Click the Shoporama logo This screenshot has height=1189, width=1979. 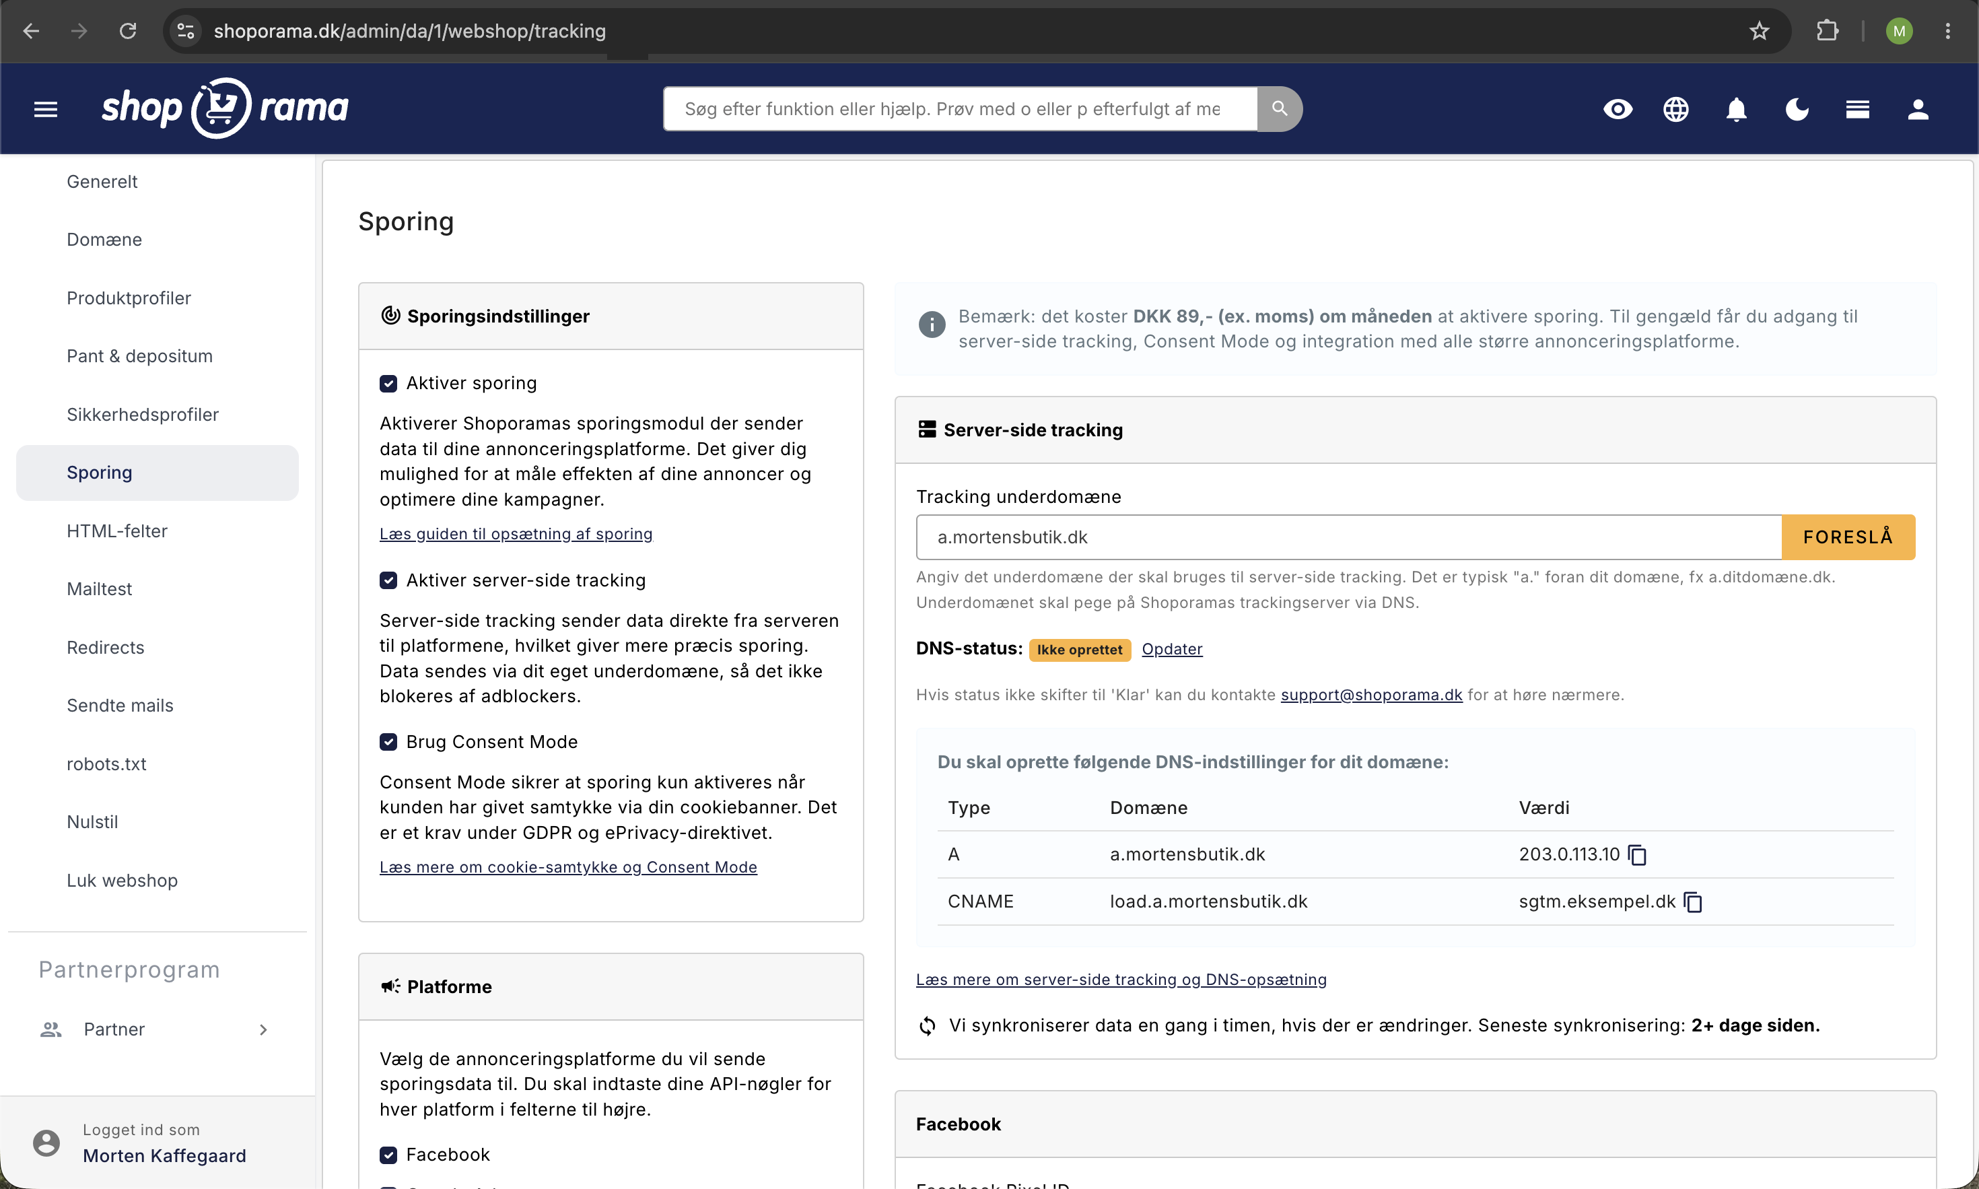click(x=225, y=108)
